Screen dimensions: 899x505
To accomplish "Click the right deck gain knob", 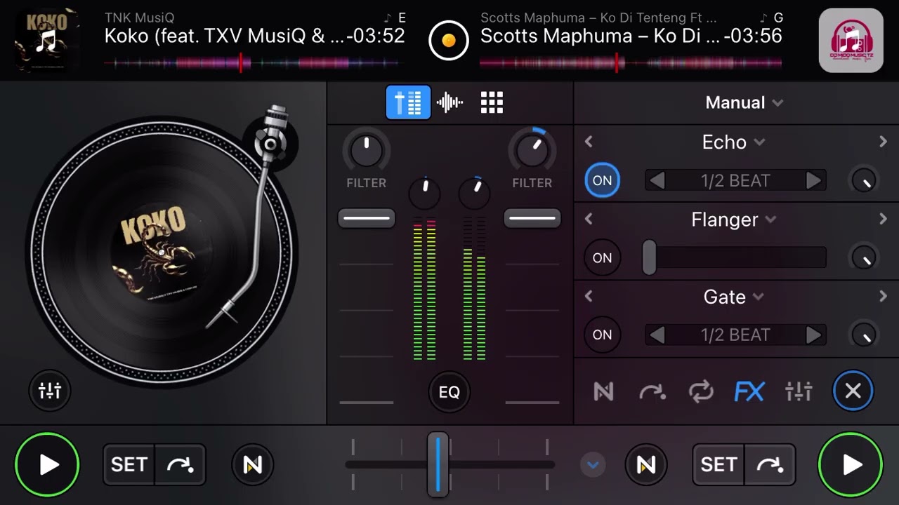I will click(x=474, y=192).
